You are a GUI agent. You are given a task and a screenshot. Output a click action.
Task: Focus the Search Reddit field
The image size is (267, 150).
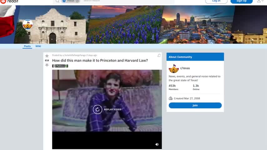click(x=128, y=1)
